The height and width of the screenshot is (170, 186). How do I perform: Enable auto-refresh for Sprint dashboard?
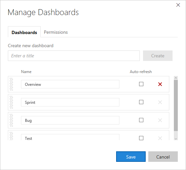coord(141,102)
